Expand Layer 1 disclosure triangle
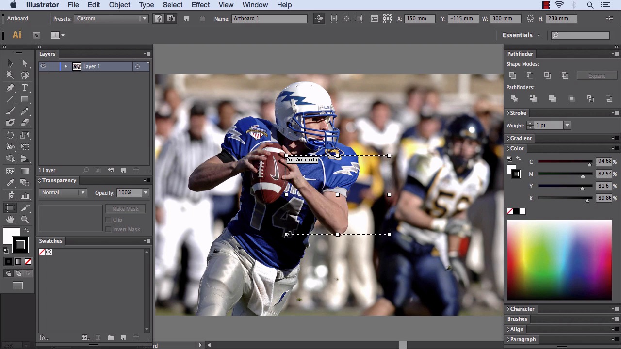The height and width of the screenshot is (349, 621). 65,66
